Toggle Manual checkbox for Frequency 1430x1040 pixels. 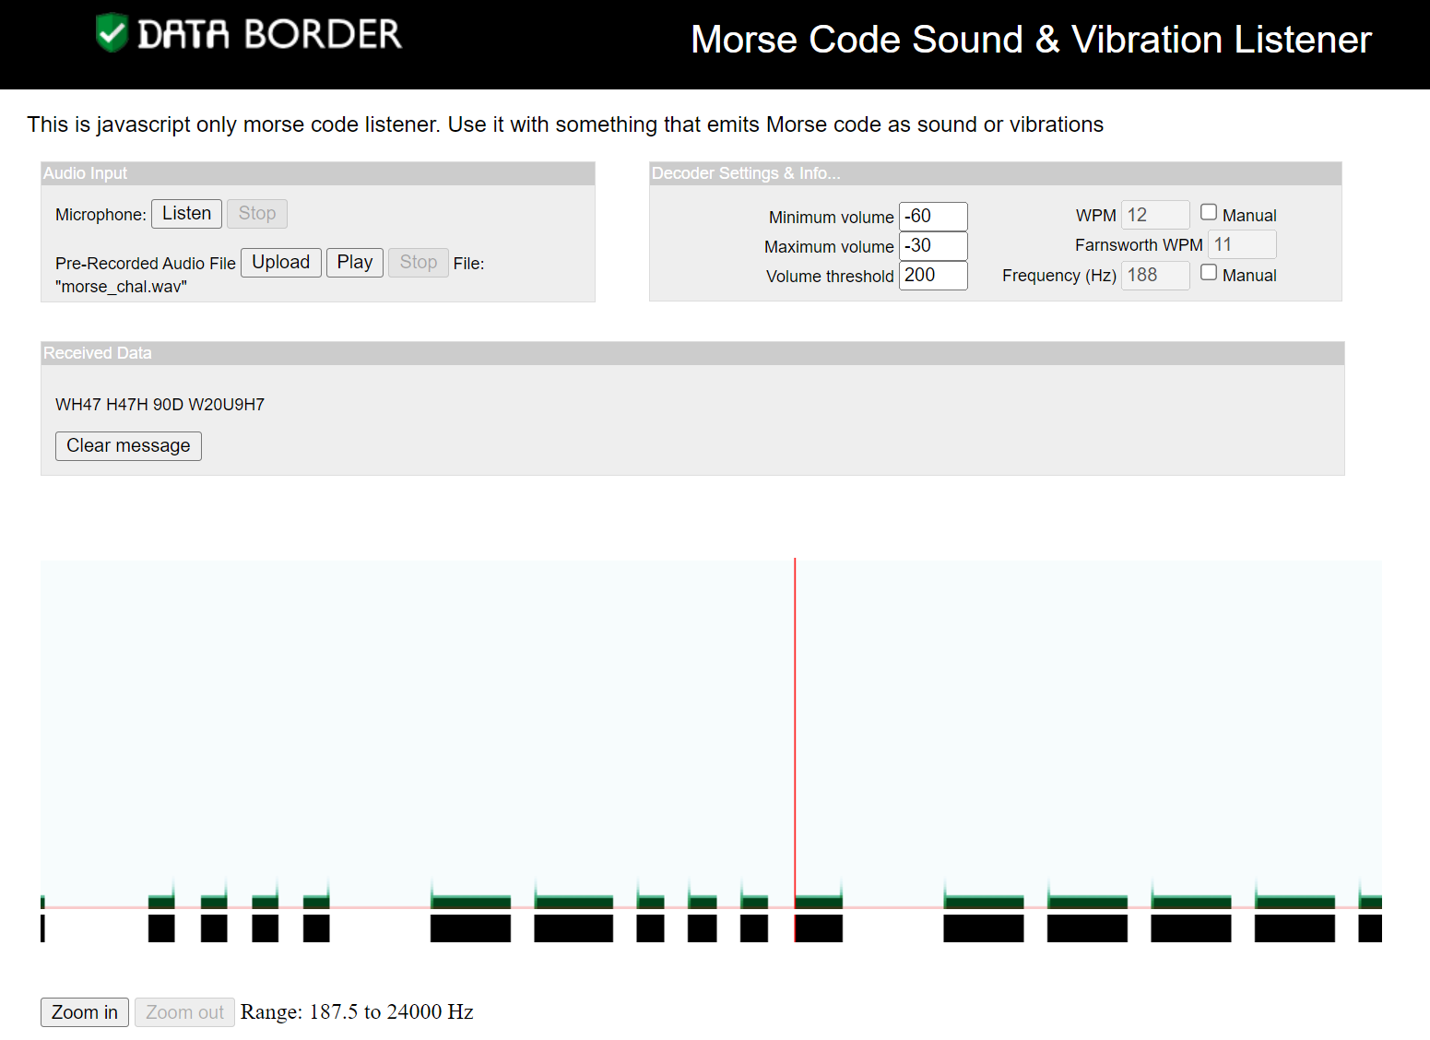(1208, 273)
